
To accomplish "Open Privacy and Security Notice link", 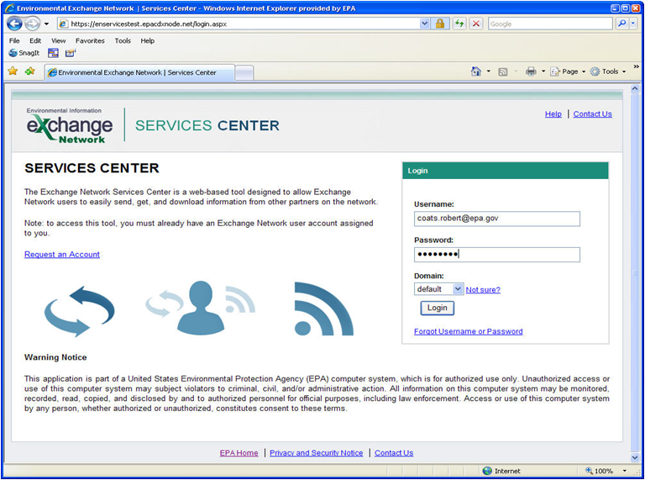I will click(317, 453).
